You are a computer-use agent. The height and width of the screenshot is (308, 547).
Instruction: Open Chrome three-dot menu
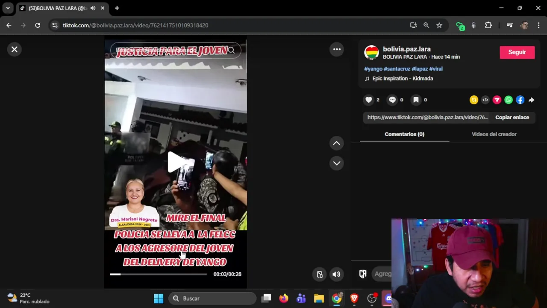point(538,25)
